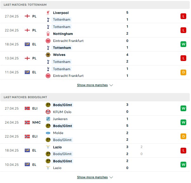Click the green W badge for the 18.04.25 Tottenham match
This screenshot has height=183, width=191.
(183, 44)
